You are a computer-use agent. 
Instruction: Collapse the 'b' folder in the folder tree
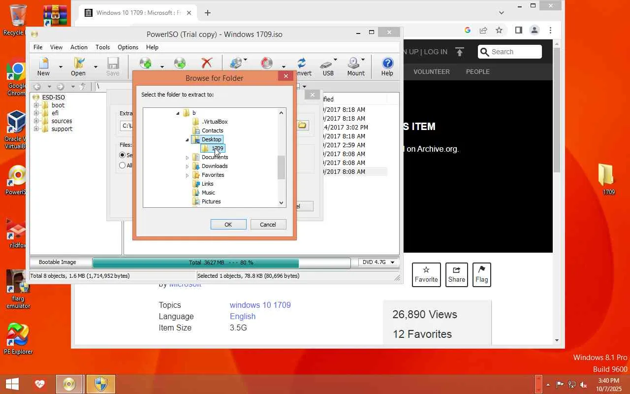pos(178,113)
